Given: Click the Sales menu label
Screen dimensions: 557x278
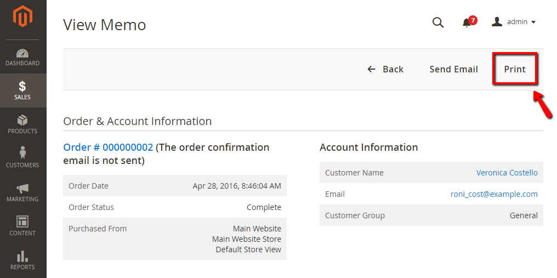Looking at the screenshot, I should [22, 97].
